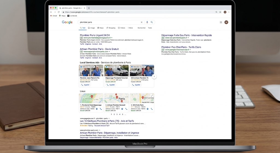Screen dimensions: 280x153
Task: Select the Images search tab
Action: click(91, 28)
